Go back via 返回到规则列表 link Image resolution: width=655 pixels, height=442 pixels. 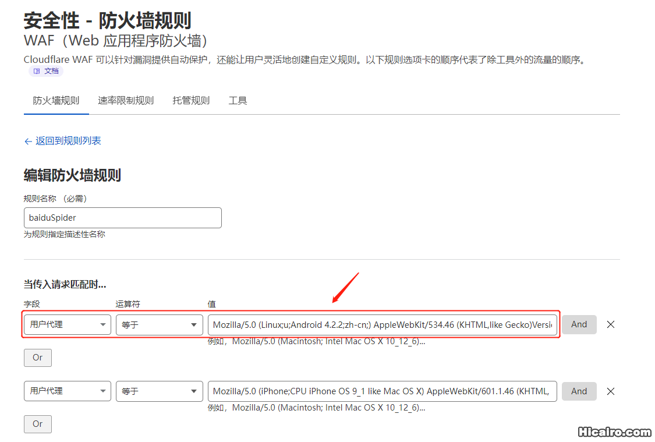(x=63, y=141)
